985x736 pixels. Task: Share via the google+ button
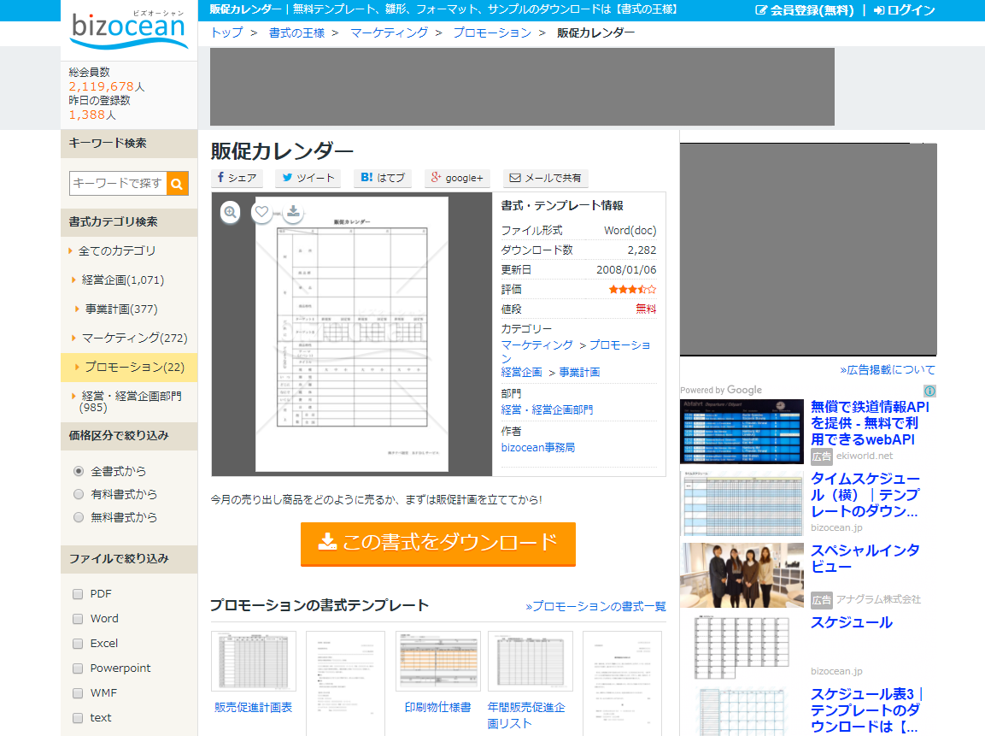458,178
